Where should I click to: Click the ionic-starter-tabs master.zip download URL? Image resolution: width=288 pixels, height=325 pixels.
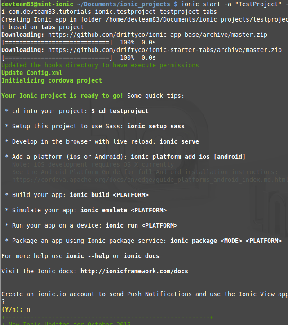(165, 50)
